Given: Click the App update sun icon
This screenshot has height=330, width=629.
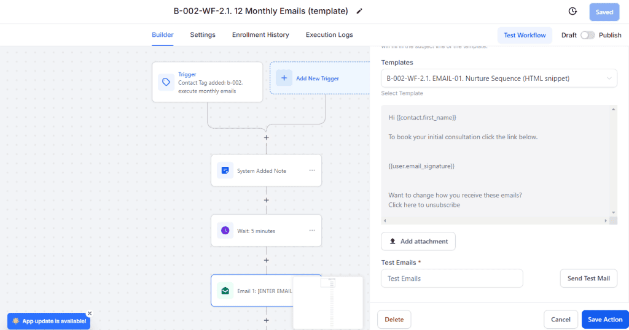Looking at the screenshot, I should pyautogui.click(x=15, y=321).
